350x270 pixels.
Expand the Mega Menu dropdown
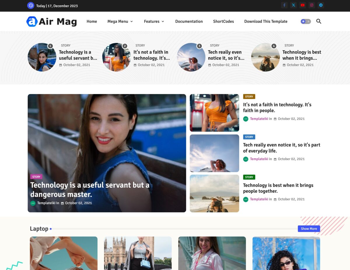(x=120, y=21)
